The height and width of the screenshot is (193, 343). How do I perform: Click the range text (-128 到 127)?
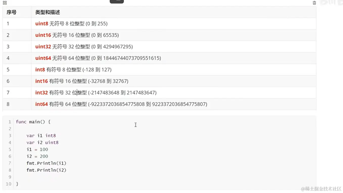tap(97, 70)
